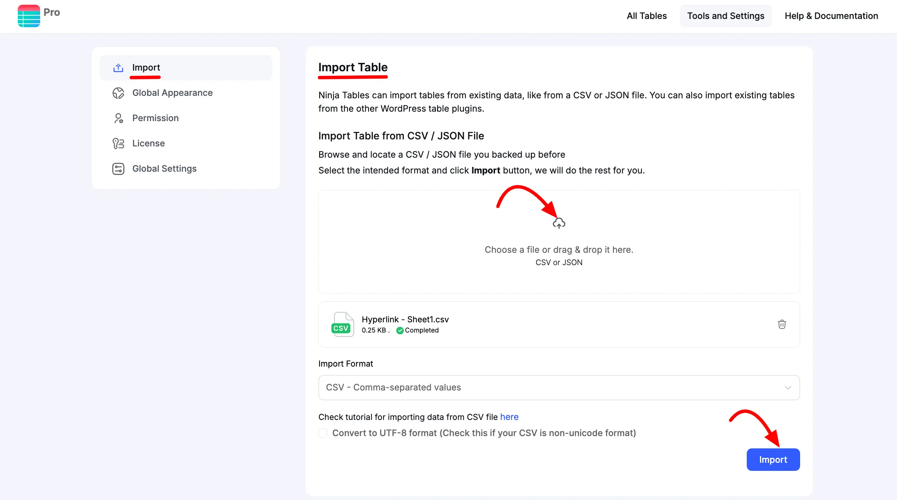897x500 pixels.
Task: Click the Permission user icon
Action: click(118, 118)
